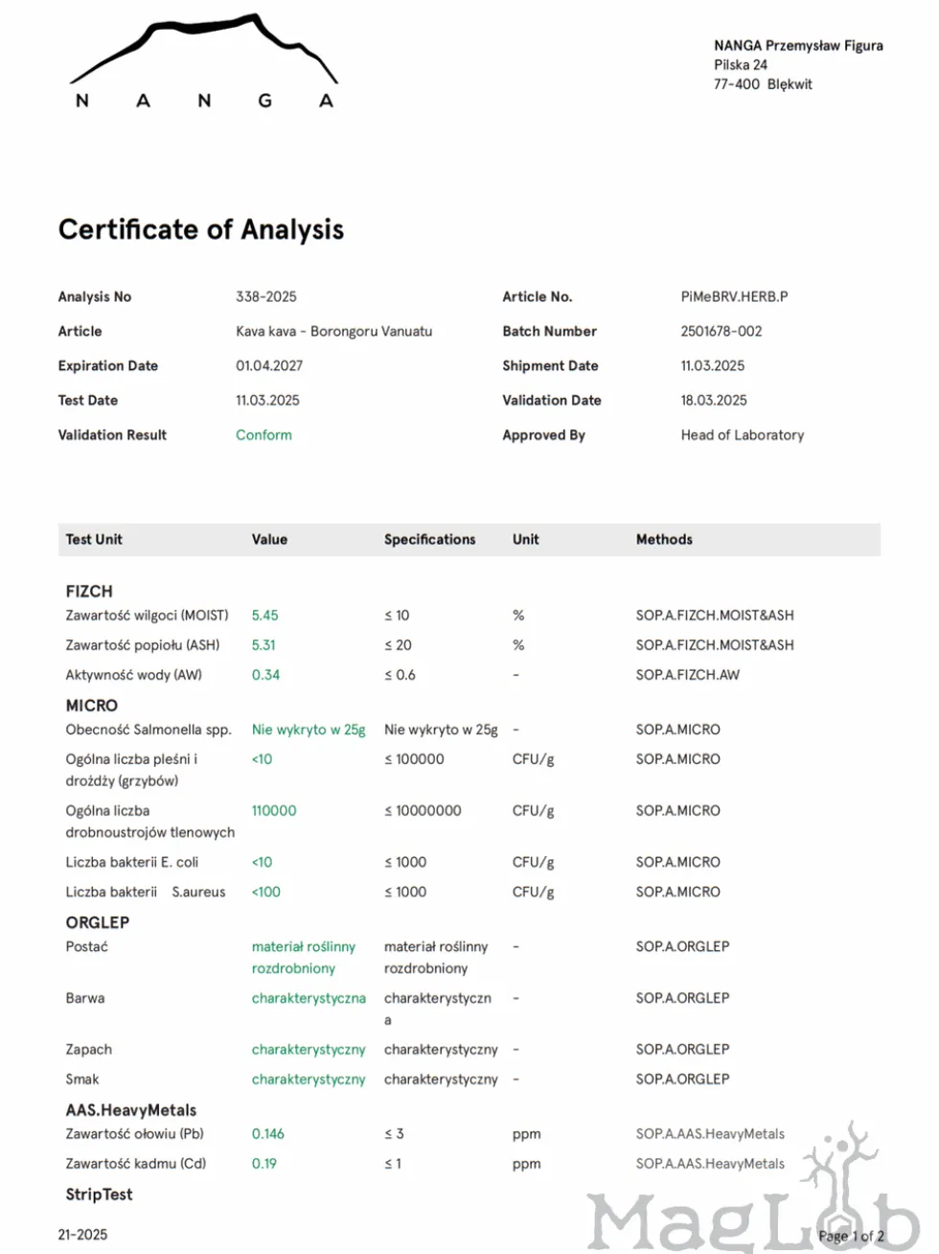Click the 'Test Unit' column header

click(x=94, y=540)
